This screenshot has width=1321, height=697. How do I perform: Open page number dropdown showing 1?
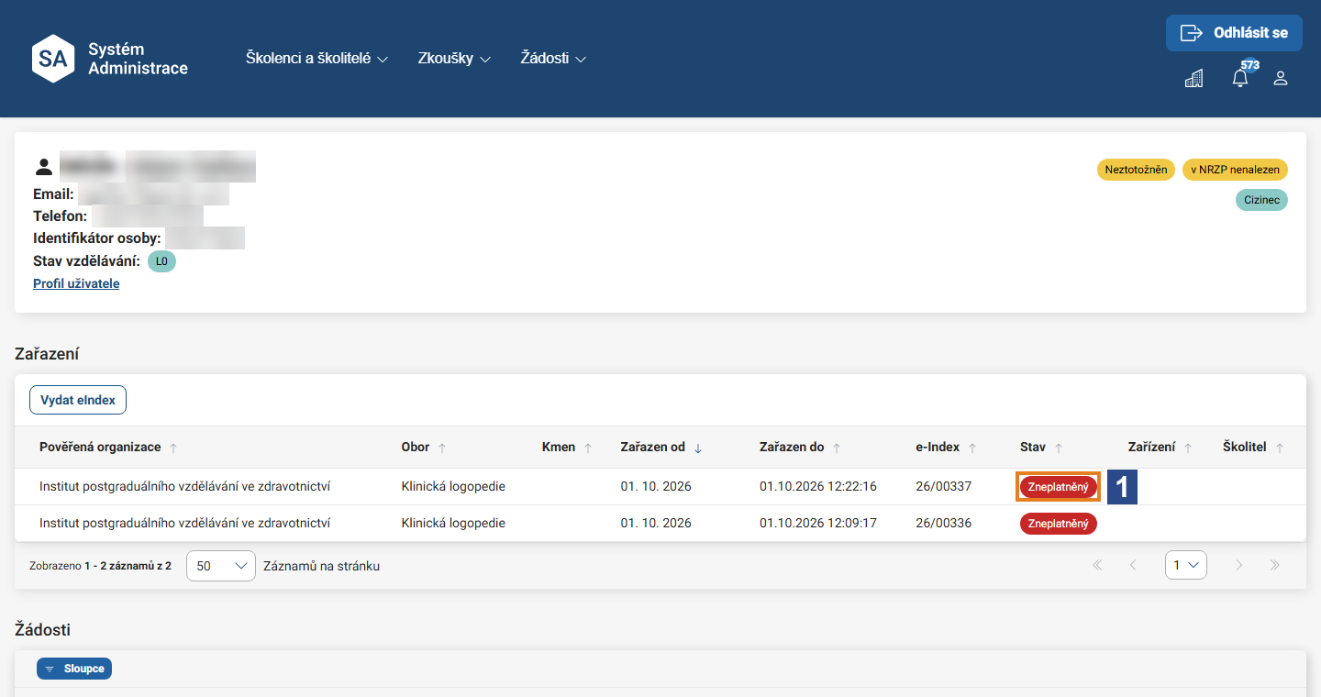point(1186,566)
